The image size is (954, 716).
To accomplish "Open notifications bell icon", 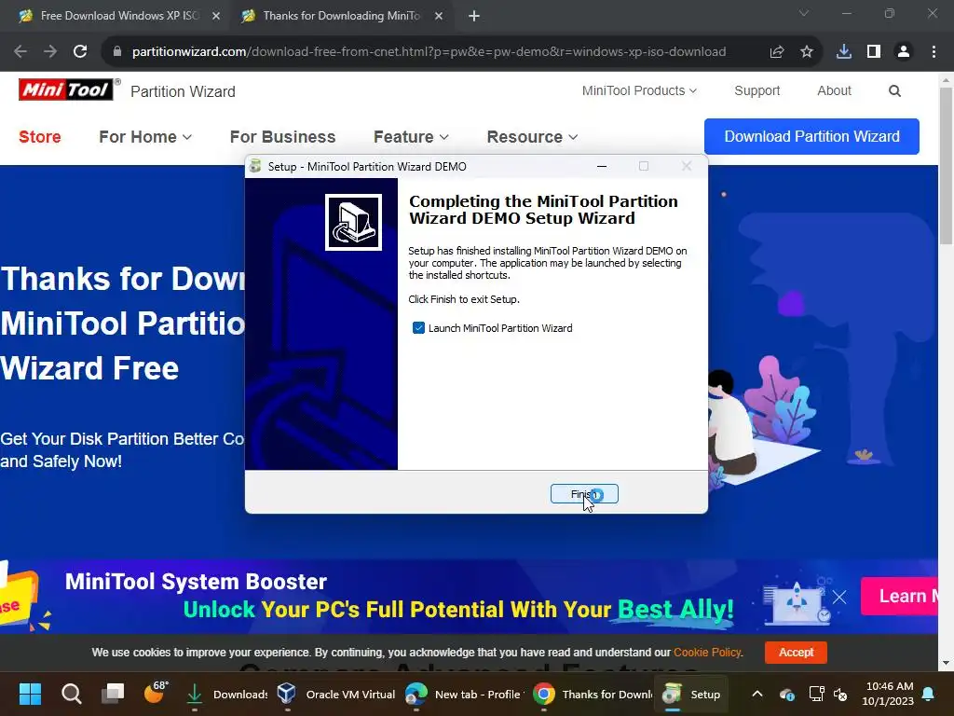I will 929,694.
